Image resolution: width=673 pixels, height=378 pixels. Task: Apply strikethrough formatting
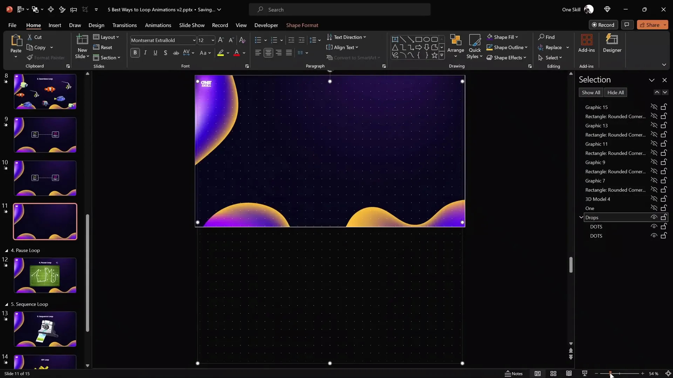click(x=176, y=52)
